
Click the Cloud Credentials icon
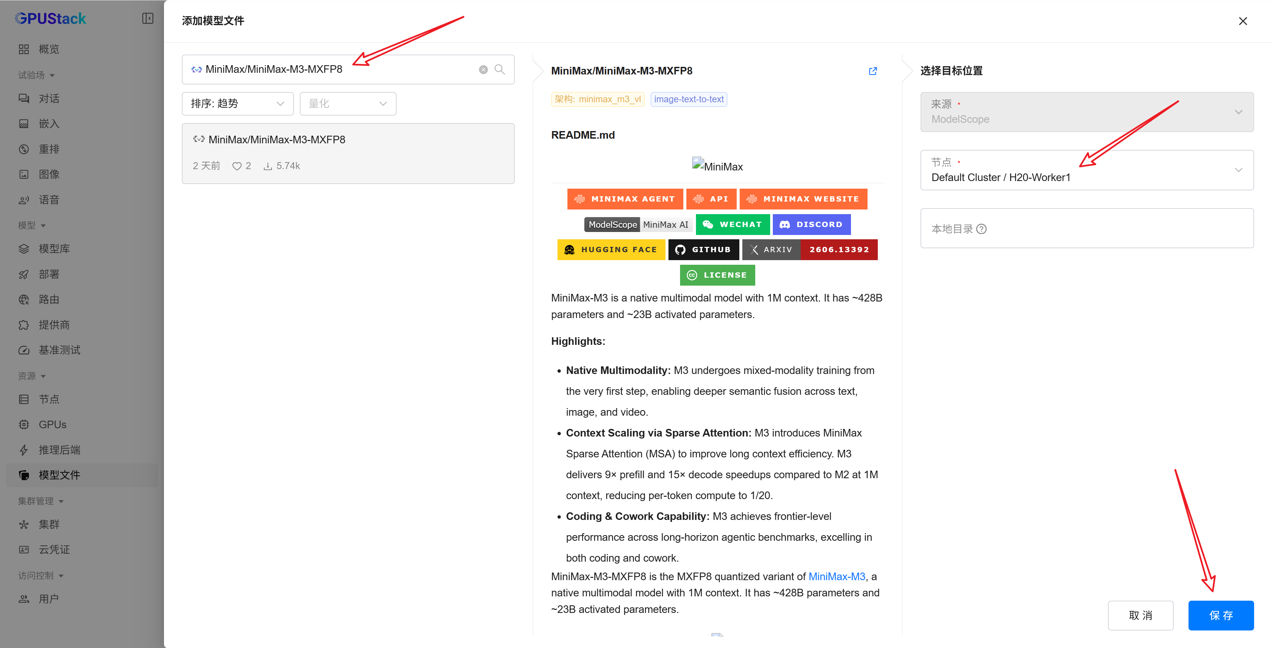point(24,550)
